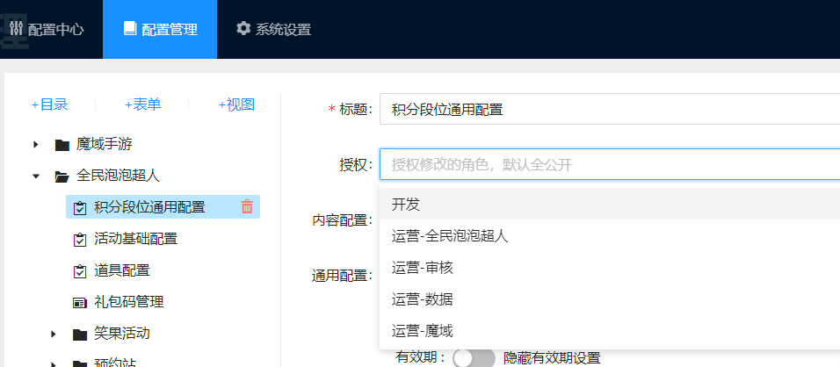Open the 道具配置 form item
The height and width of the screenshot is (367, 840).
(121, 270)
